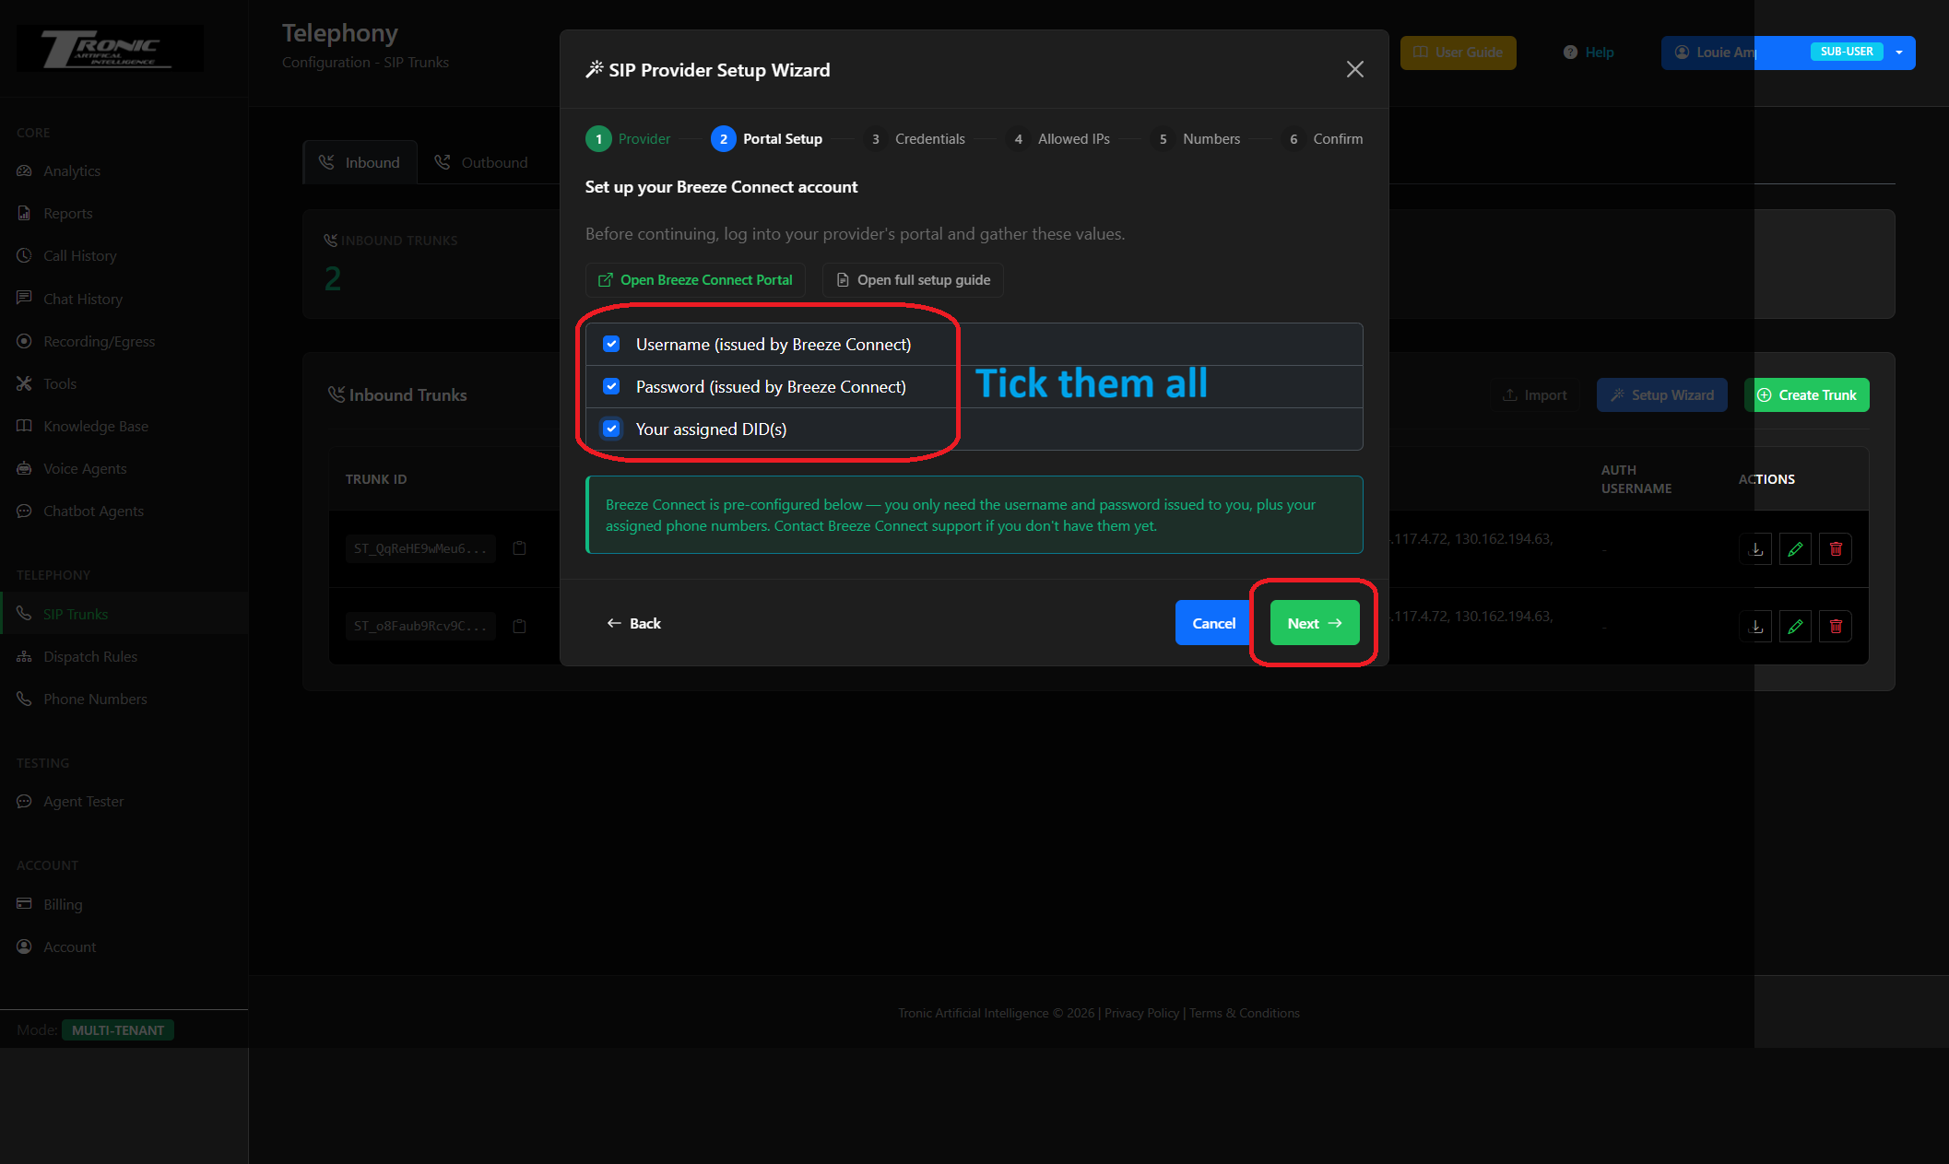Screen dimensions: 1949x1164
Task: Open Recording/Egress in the sidebar
Action: pyautogui.click(x=100, y=341)
